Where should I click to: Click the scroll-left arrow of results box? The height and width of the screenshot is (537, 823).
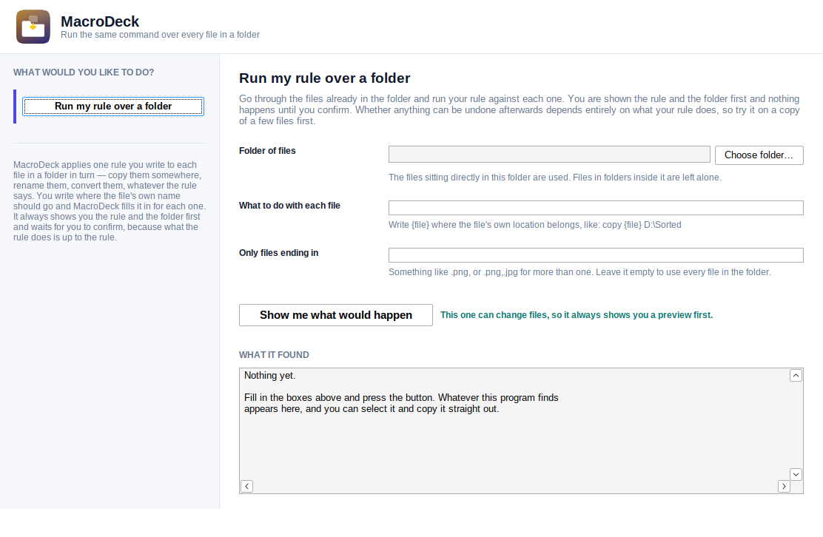pos(246,486)
